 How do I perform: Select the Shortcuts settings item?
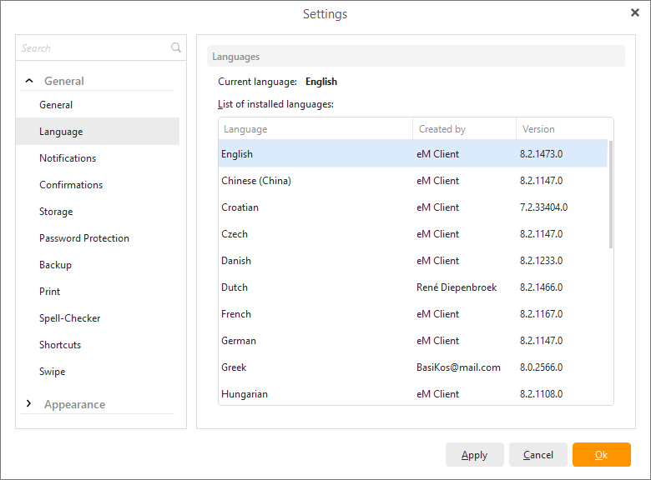point(60,345)
